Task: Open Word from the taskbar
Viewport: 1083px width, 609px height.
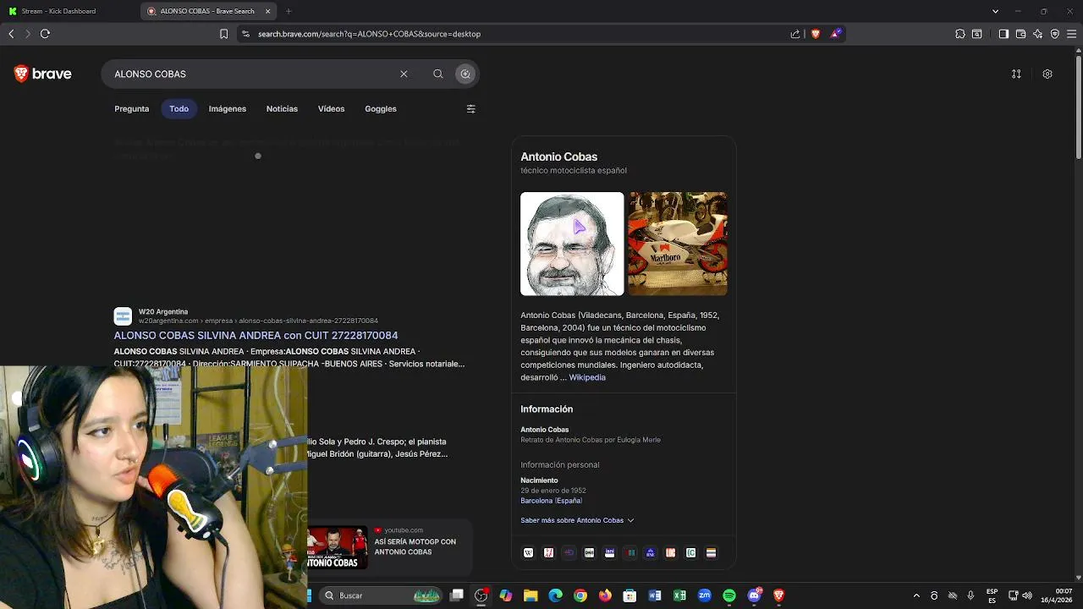Action: pyautogui.click(x=655, y=595)
